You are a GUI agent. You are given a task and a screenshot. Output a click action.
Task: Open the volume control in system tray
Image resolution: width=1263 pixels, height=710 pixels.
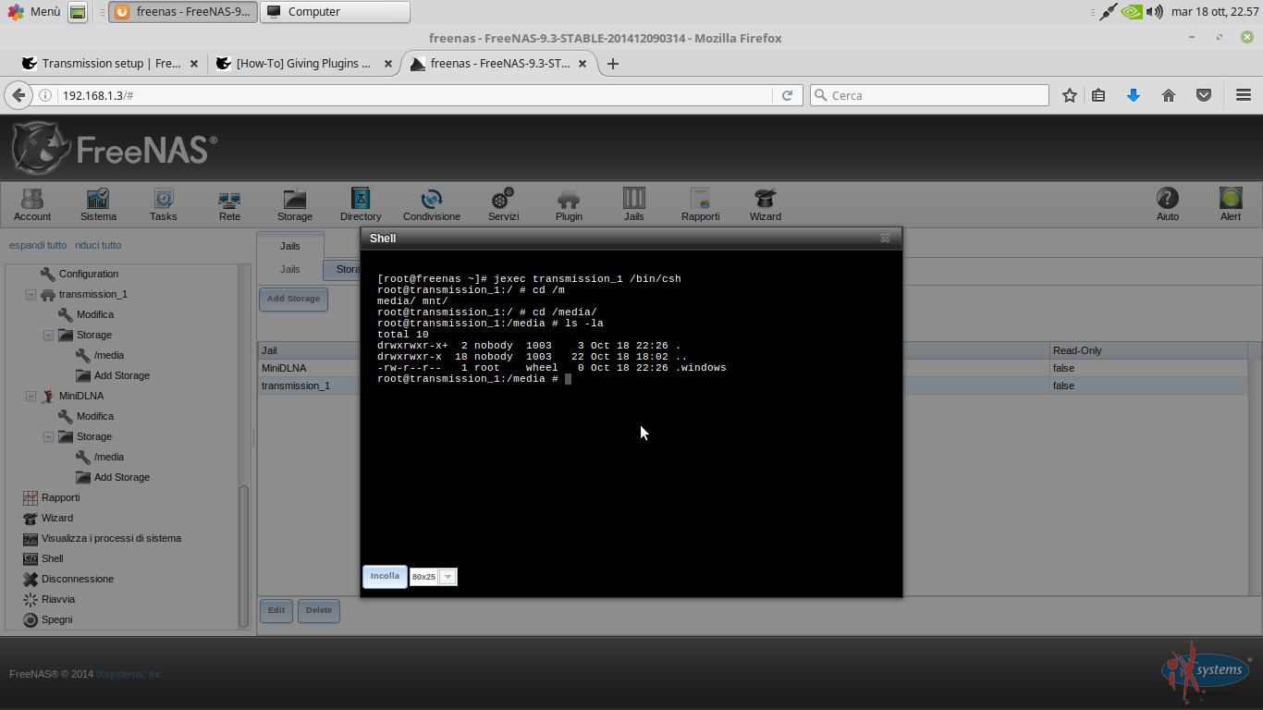coord(1155,12)
